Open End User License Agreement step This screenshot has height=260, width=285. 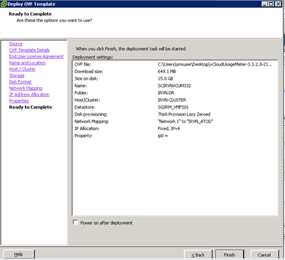pyautogui.click(x=36, y=57)
